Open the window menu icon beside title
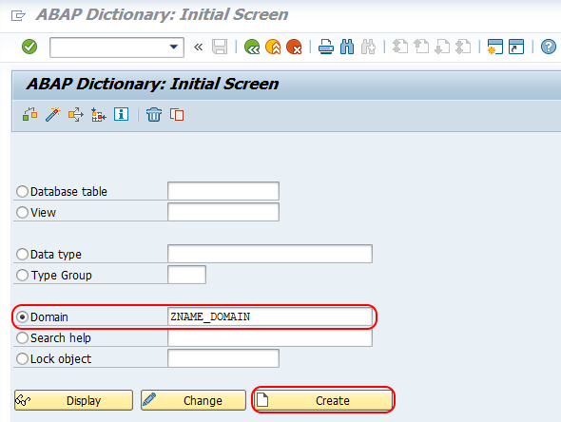This screenshot has height=422, width=561. click(x=18, y=16)
